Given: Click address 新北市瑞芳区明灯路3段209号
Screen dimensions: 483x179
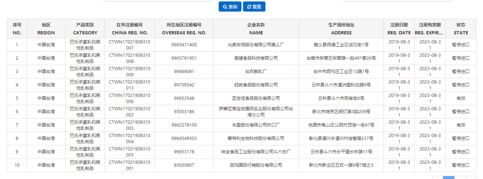Looking at the screenshot, I should point(341,112).
